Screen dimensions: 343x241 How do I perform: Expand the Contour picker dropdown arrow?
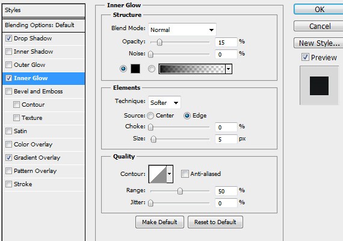click(170, 174)
